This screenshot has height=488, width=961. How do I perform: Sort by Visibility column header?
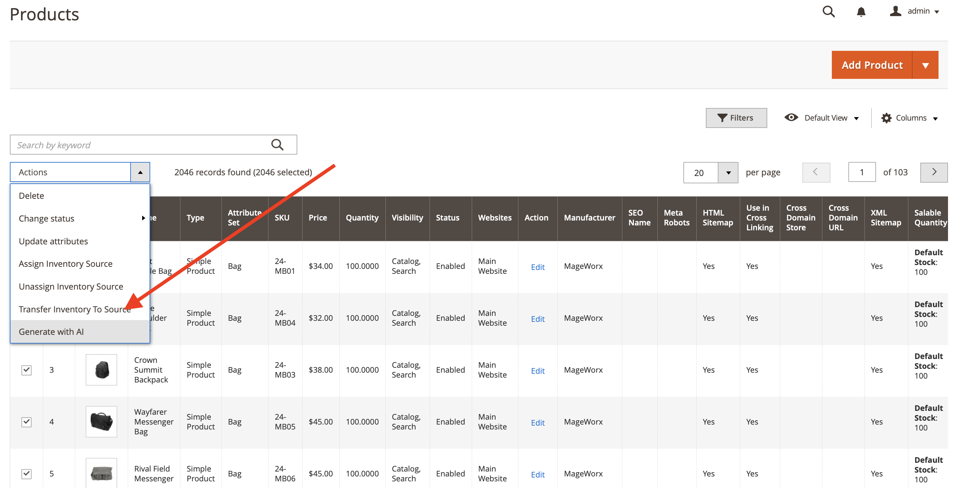[407, 218]
